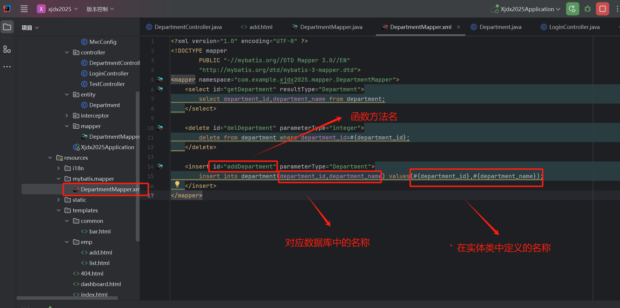620x308 pixels.
Task: Click the MyBatis gutter icon on line 6
Action: 160,89
